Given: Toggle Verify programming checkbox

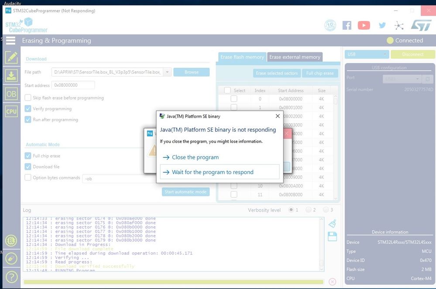Looking at the screenshot, I should [x=28, y=108].
